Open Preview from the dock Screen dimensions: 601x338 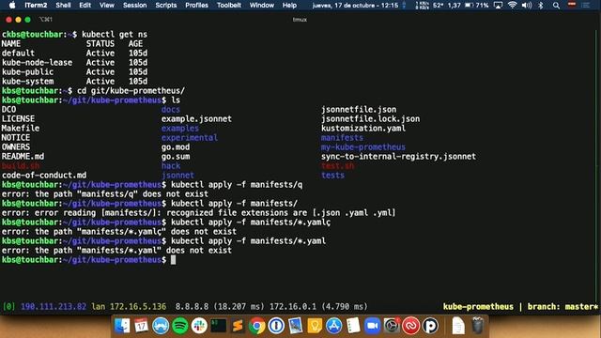click(295, 326)
